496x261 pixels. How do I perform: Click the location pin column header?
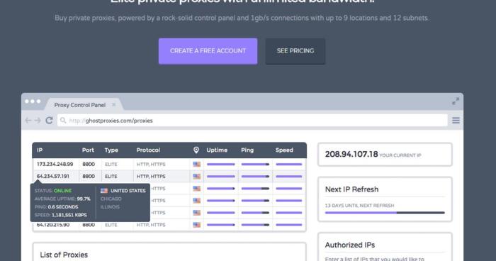click(196, 150)
